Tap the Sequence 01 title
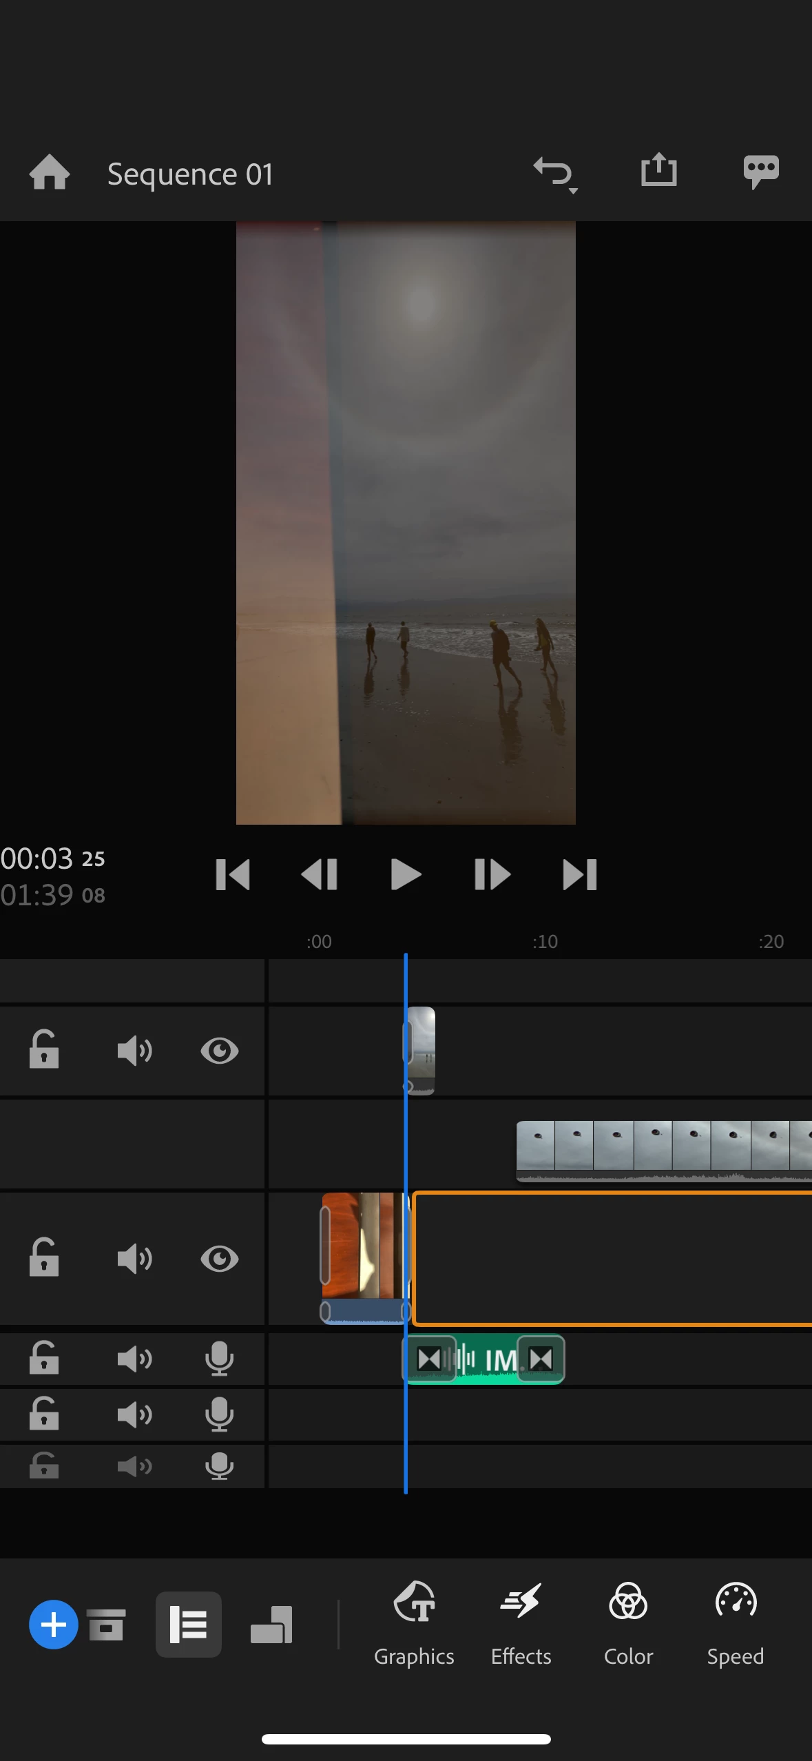Screen dimensions: 812x1761 [190, 174]
